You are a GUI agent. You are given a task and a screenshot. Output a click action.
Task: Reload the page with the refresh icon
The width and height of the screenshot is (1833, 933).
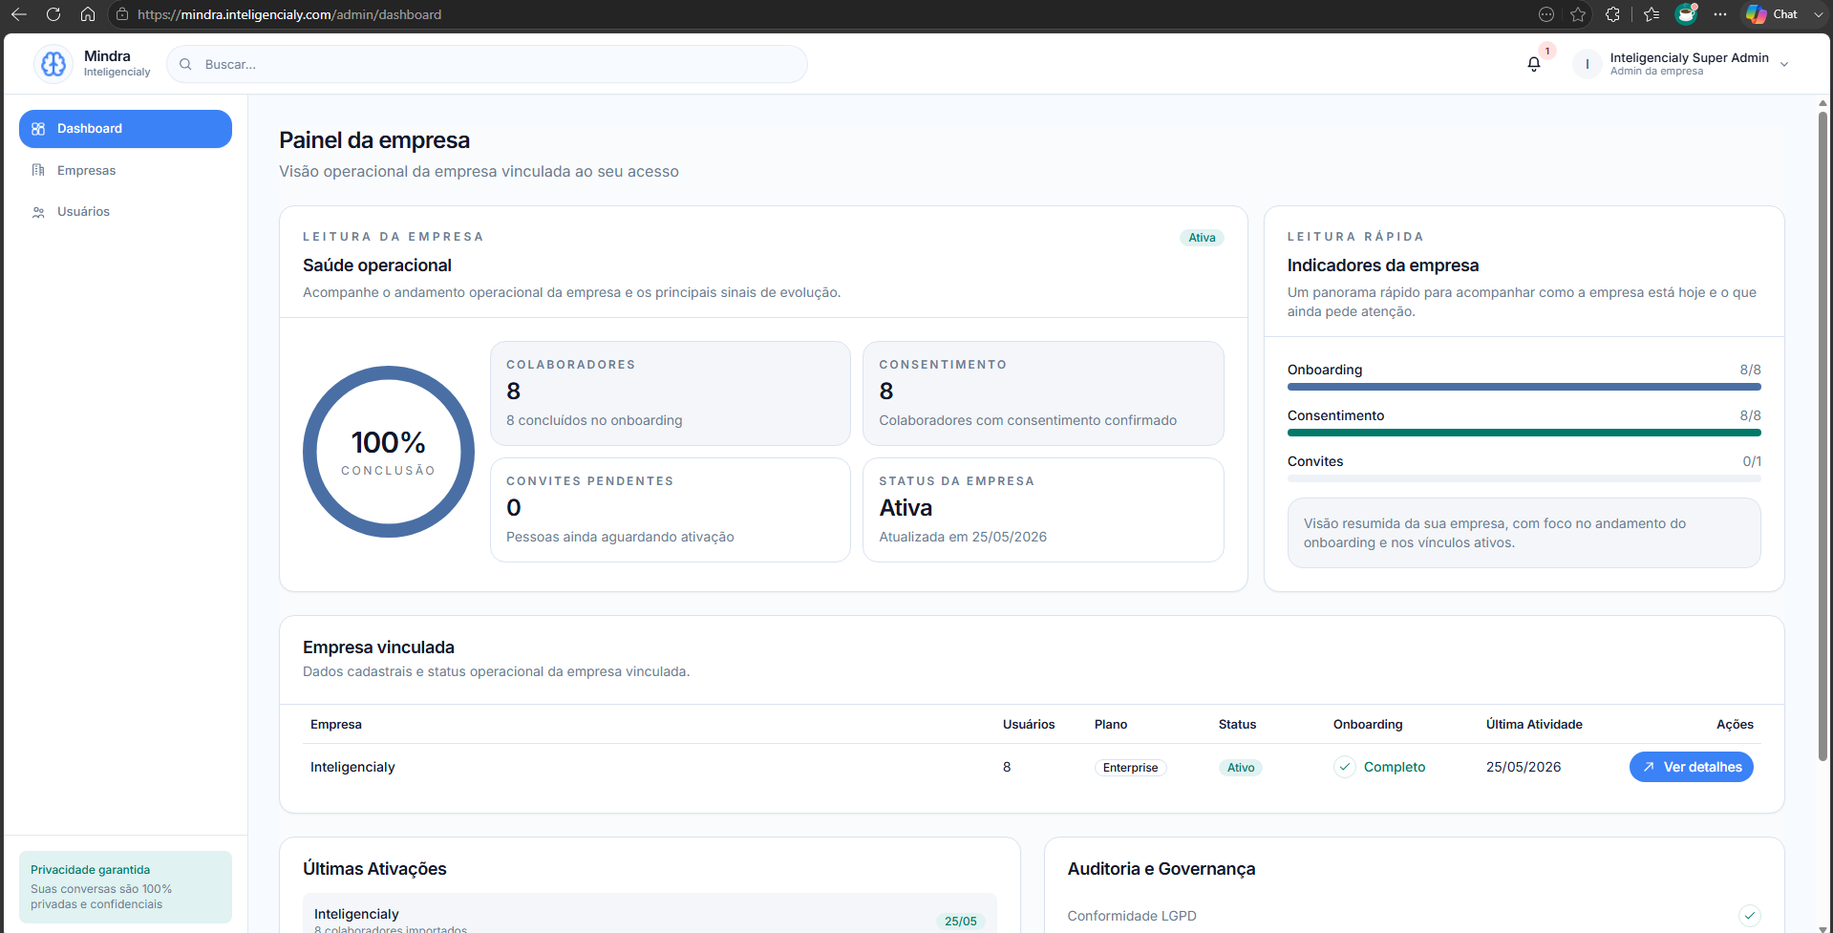[53, 14]
